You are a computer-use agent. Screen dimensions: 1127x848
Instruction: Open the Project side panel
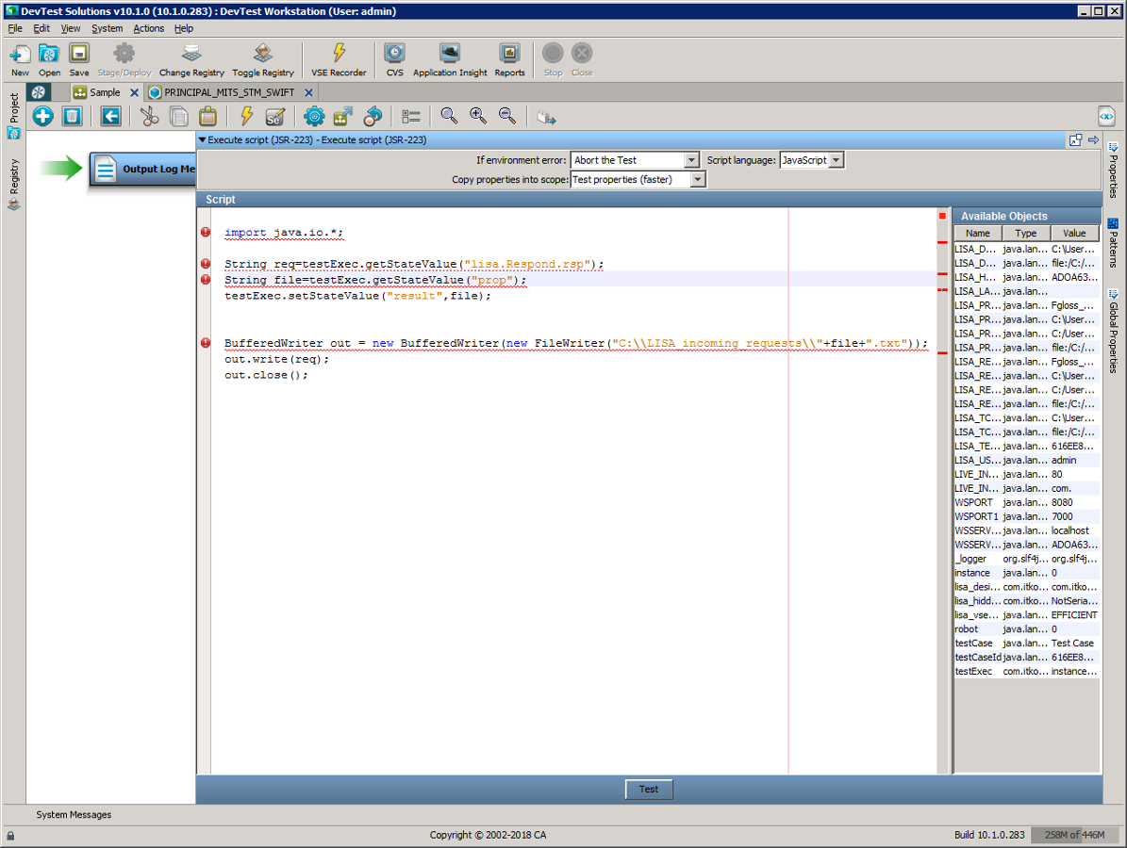point(13,116)
